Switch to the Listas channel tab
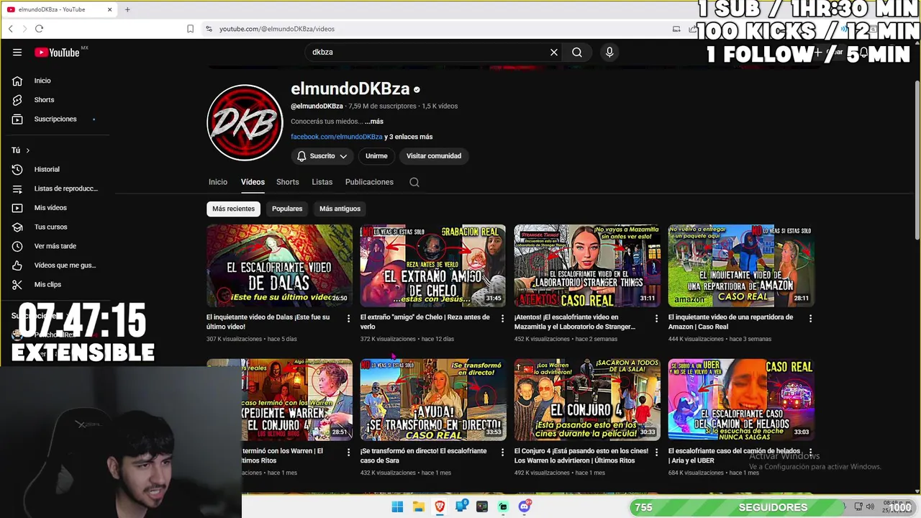 (x=322, y=182)
